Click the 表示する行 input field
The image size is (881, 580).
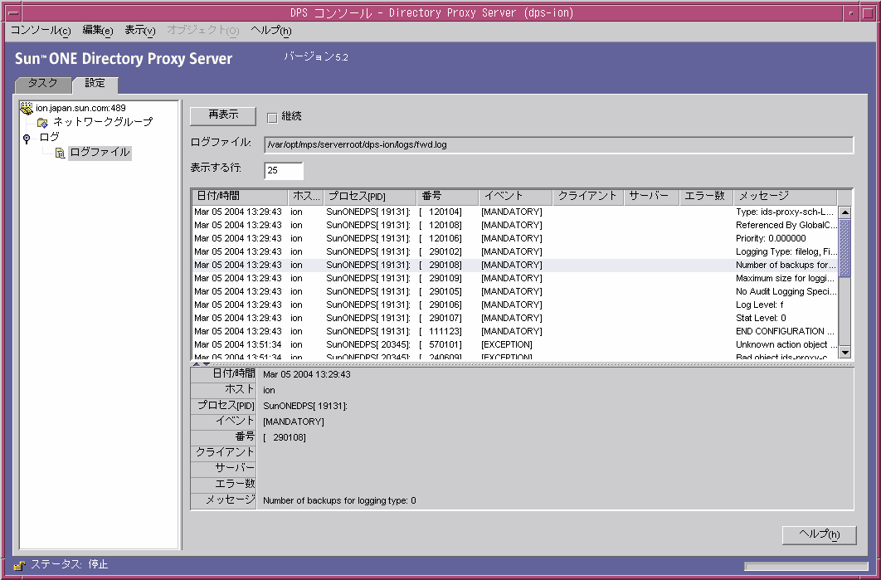pyautogui.click(x=284, y=170)
